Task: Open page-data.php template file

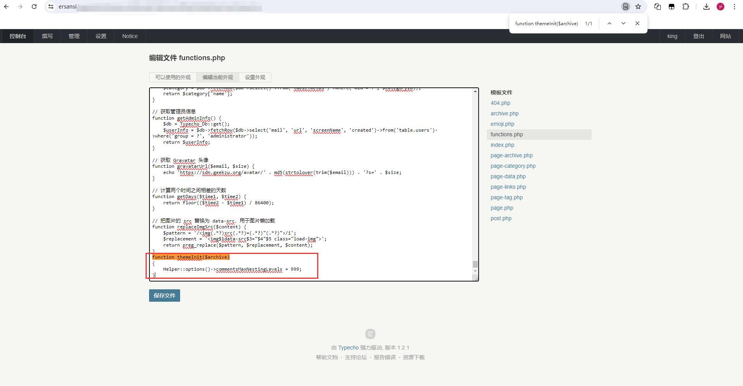Action: tap(508, 176)
